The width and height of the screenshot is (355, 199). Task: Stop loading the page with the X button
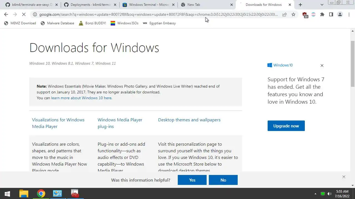24,14
